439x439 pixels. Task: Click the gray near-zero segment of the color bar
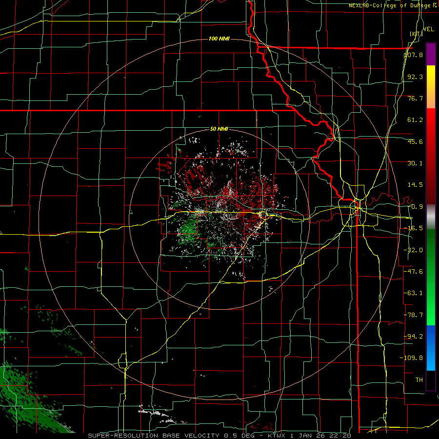(x=431, y=217)
